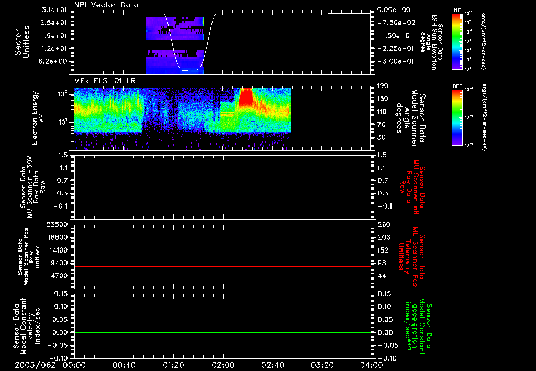Click the 04:00 time tick label
This screenshot has width=536, height=371.
point(371,365)
